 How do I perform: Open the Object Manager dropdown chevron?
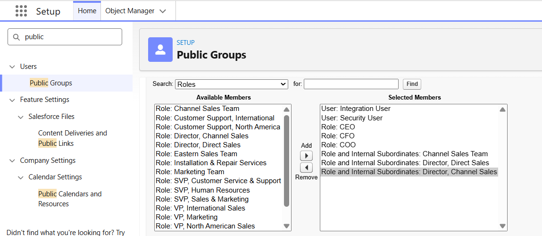(162, 11)
